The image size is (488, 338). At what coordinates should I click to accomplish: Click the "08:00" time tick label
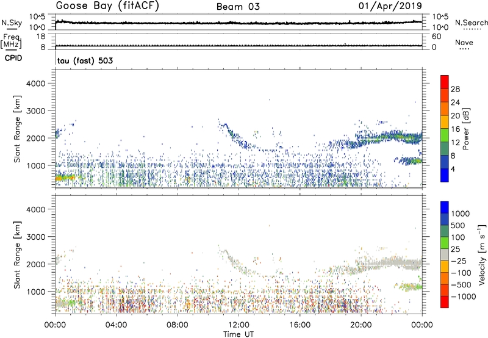tap(177, 325)
